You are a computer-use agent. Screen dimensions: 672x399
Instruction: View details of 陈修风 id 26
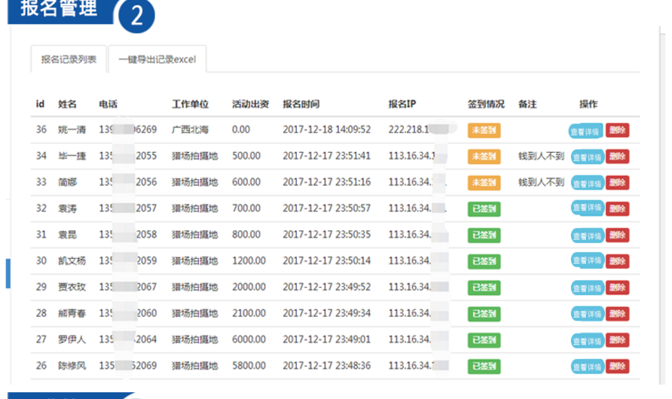(x=587, y=367)
